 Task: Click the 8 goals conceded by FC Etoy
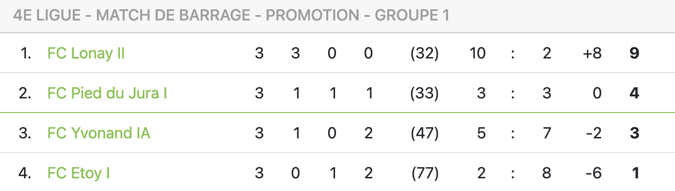pos(547,173)
